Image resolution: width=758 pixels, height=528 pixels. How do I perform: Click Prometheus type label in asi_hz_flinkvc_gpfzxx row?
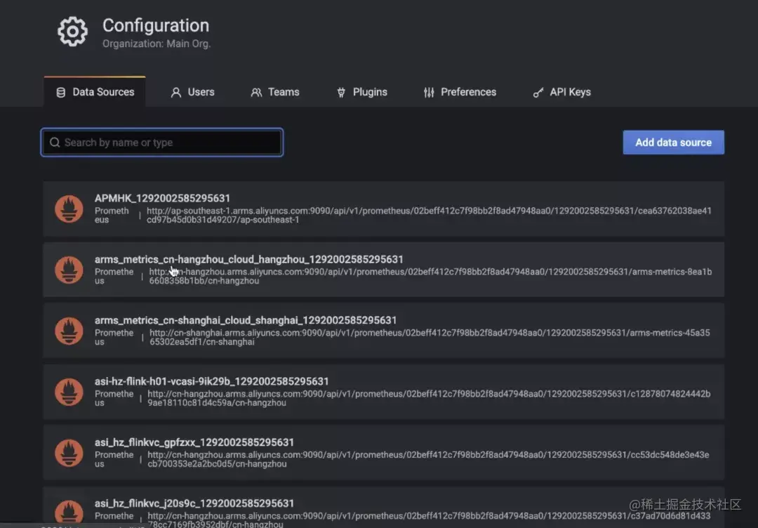tap(114, 459)
